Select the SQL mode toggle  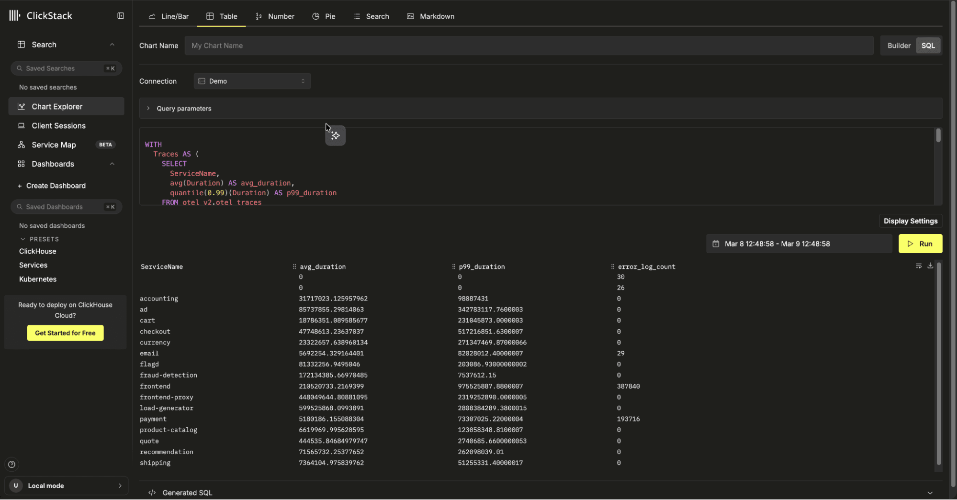coord(928,46)
